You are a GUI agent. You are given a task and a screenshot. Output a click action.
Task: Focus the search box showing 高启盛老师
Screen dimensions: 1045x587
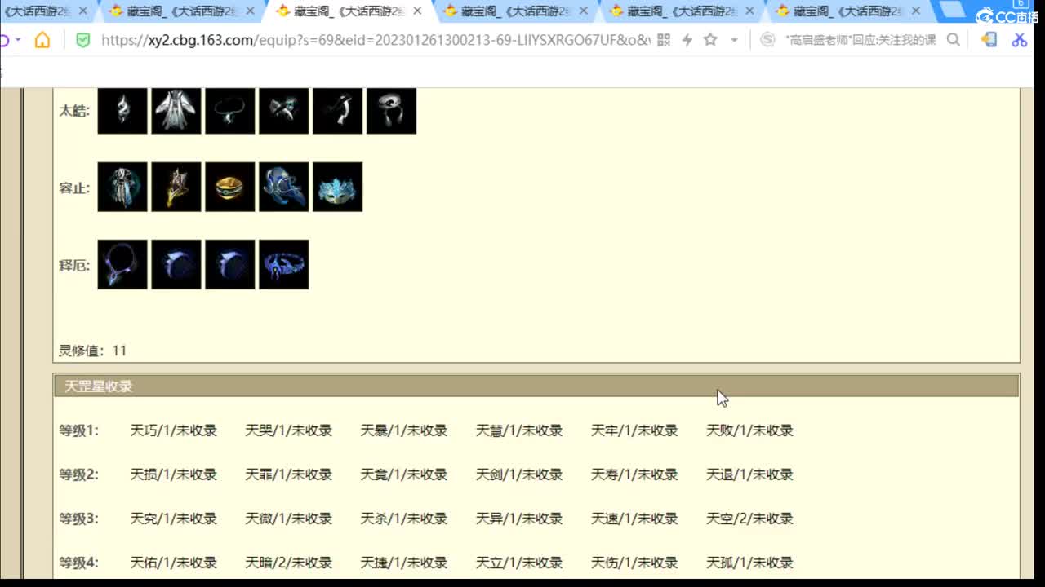[x=860, y=40]
